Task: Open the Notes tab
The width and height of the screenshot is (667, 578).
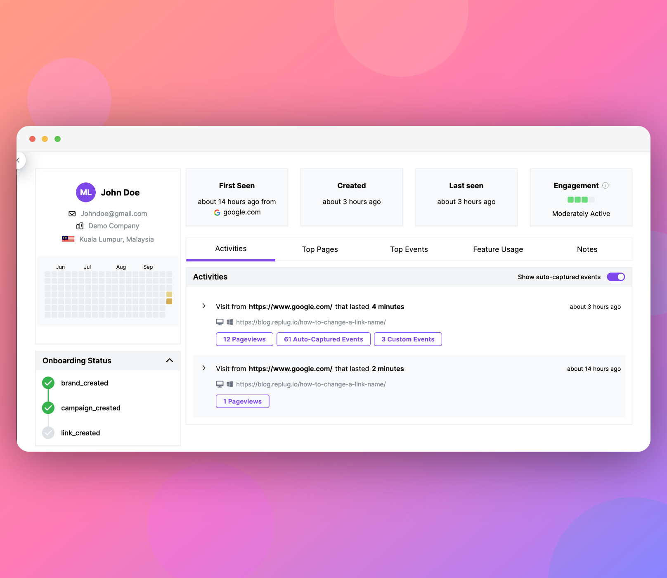Action: pyautogui.click(x=587, y=249)
